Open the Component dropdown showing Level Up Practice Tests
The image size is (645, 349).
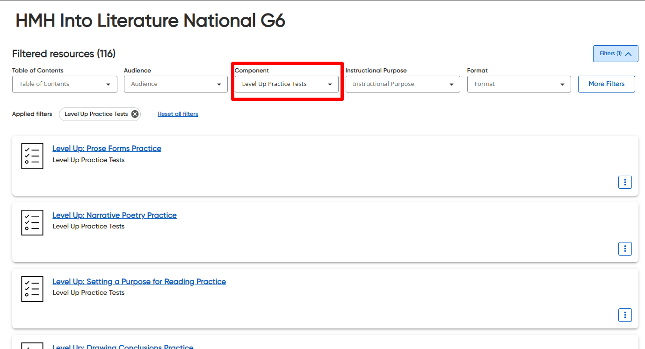pyautogui.click(x=286, y=84)
